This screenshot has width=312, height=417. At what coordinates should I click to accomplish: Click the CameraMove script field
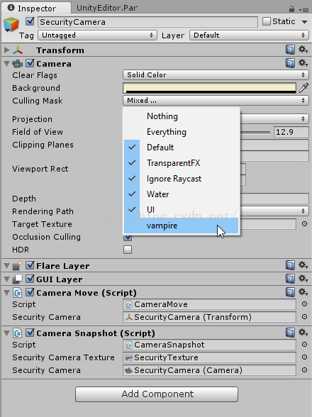pyautogui.click(x=210, y=304)
